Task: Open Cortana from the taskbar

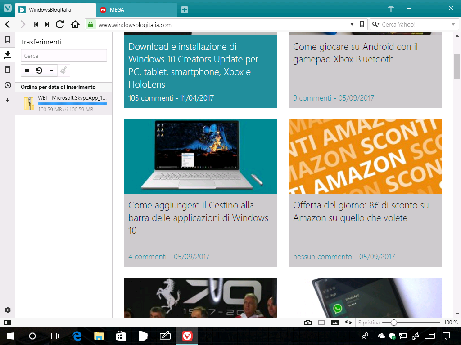Action: [x=32, y=336]
